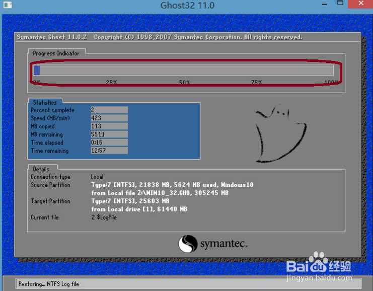Viewport: 373px width, 291px height.
Task: Click the restore progress bar
Action: (183, 70)
